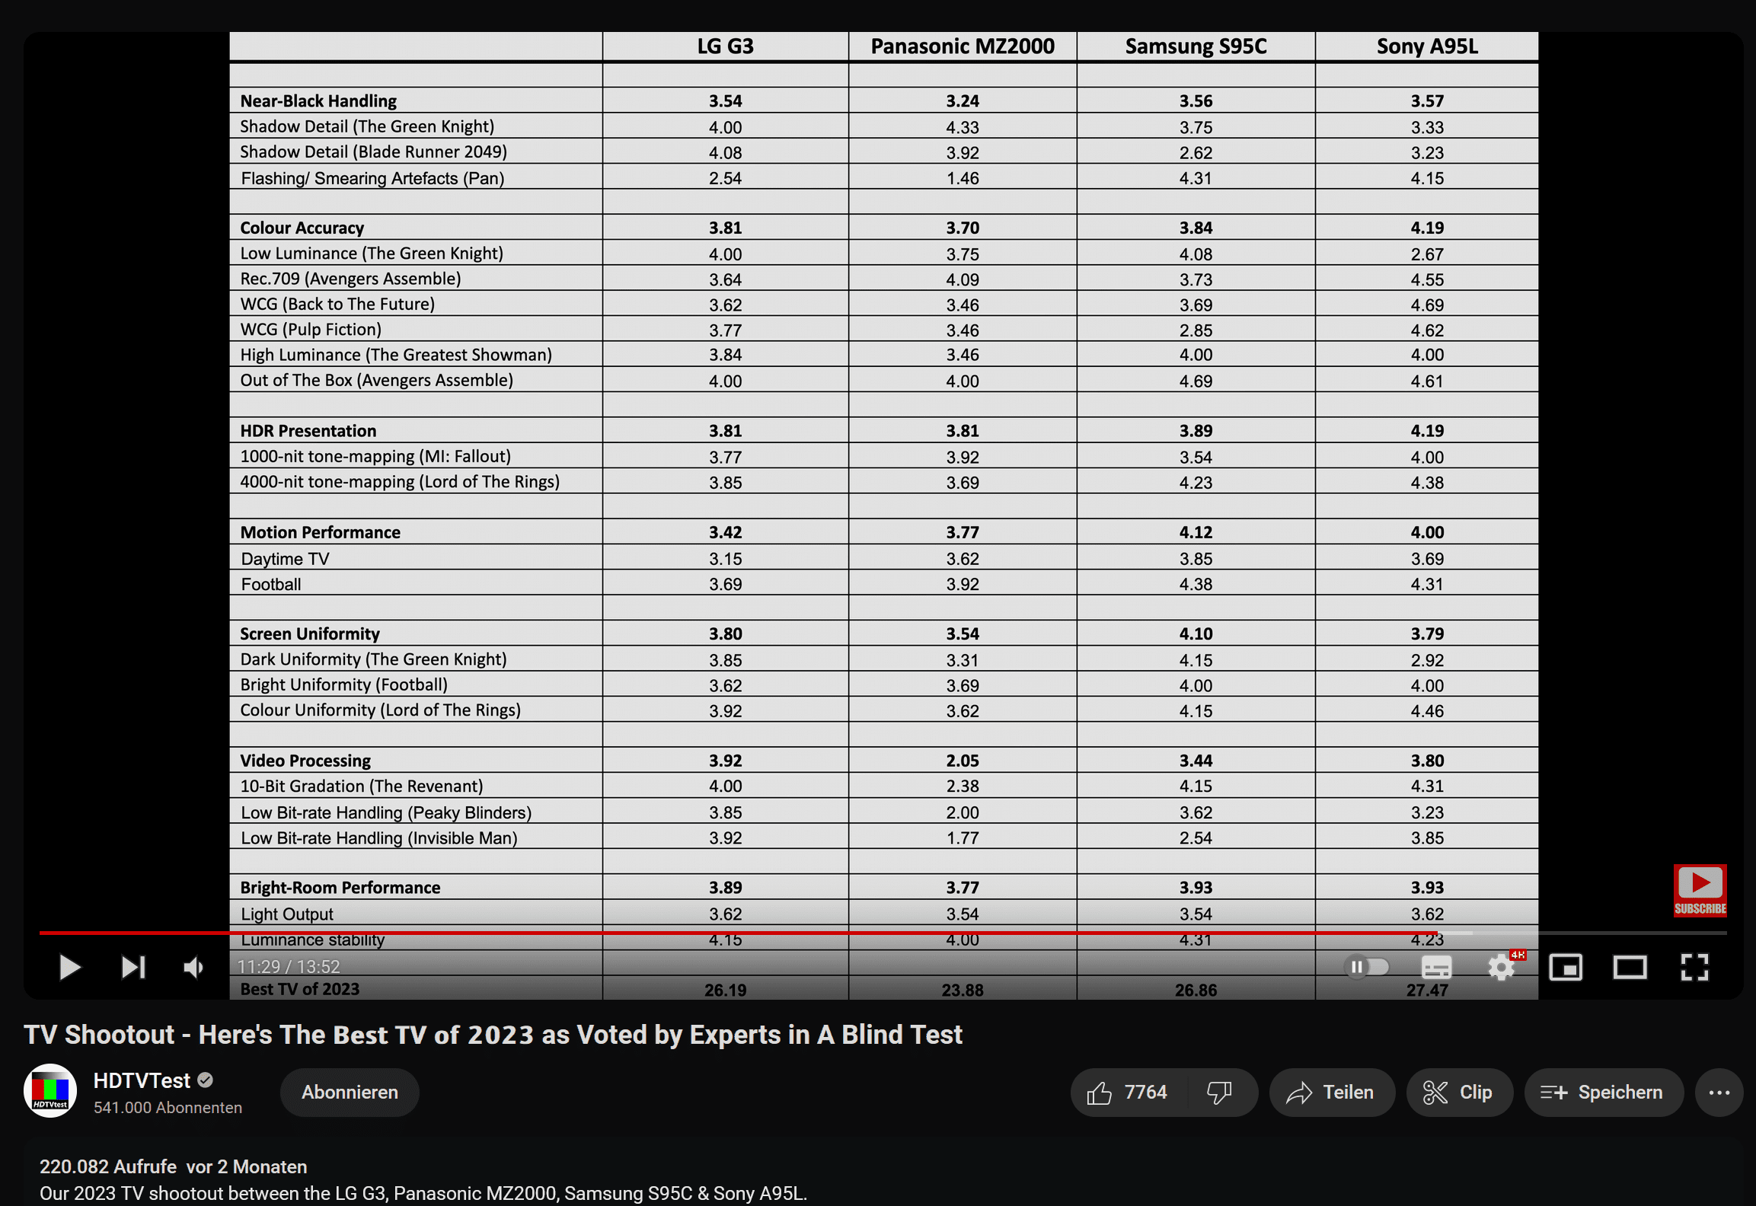Viewport: 1756px width, 1206px height.
Task: Share the video via Teilen
Action: [x=1331, y=1092]
